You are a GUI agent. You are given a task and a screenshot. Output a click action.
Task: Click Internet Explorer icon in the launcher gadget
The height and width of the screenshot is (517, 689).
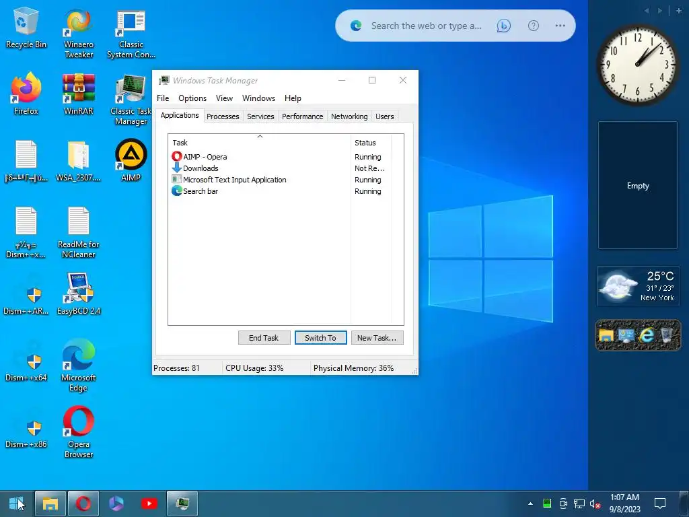[646, 335]
